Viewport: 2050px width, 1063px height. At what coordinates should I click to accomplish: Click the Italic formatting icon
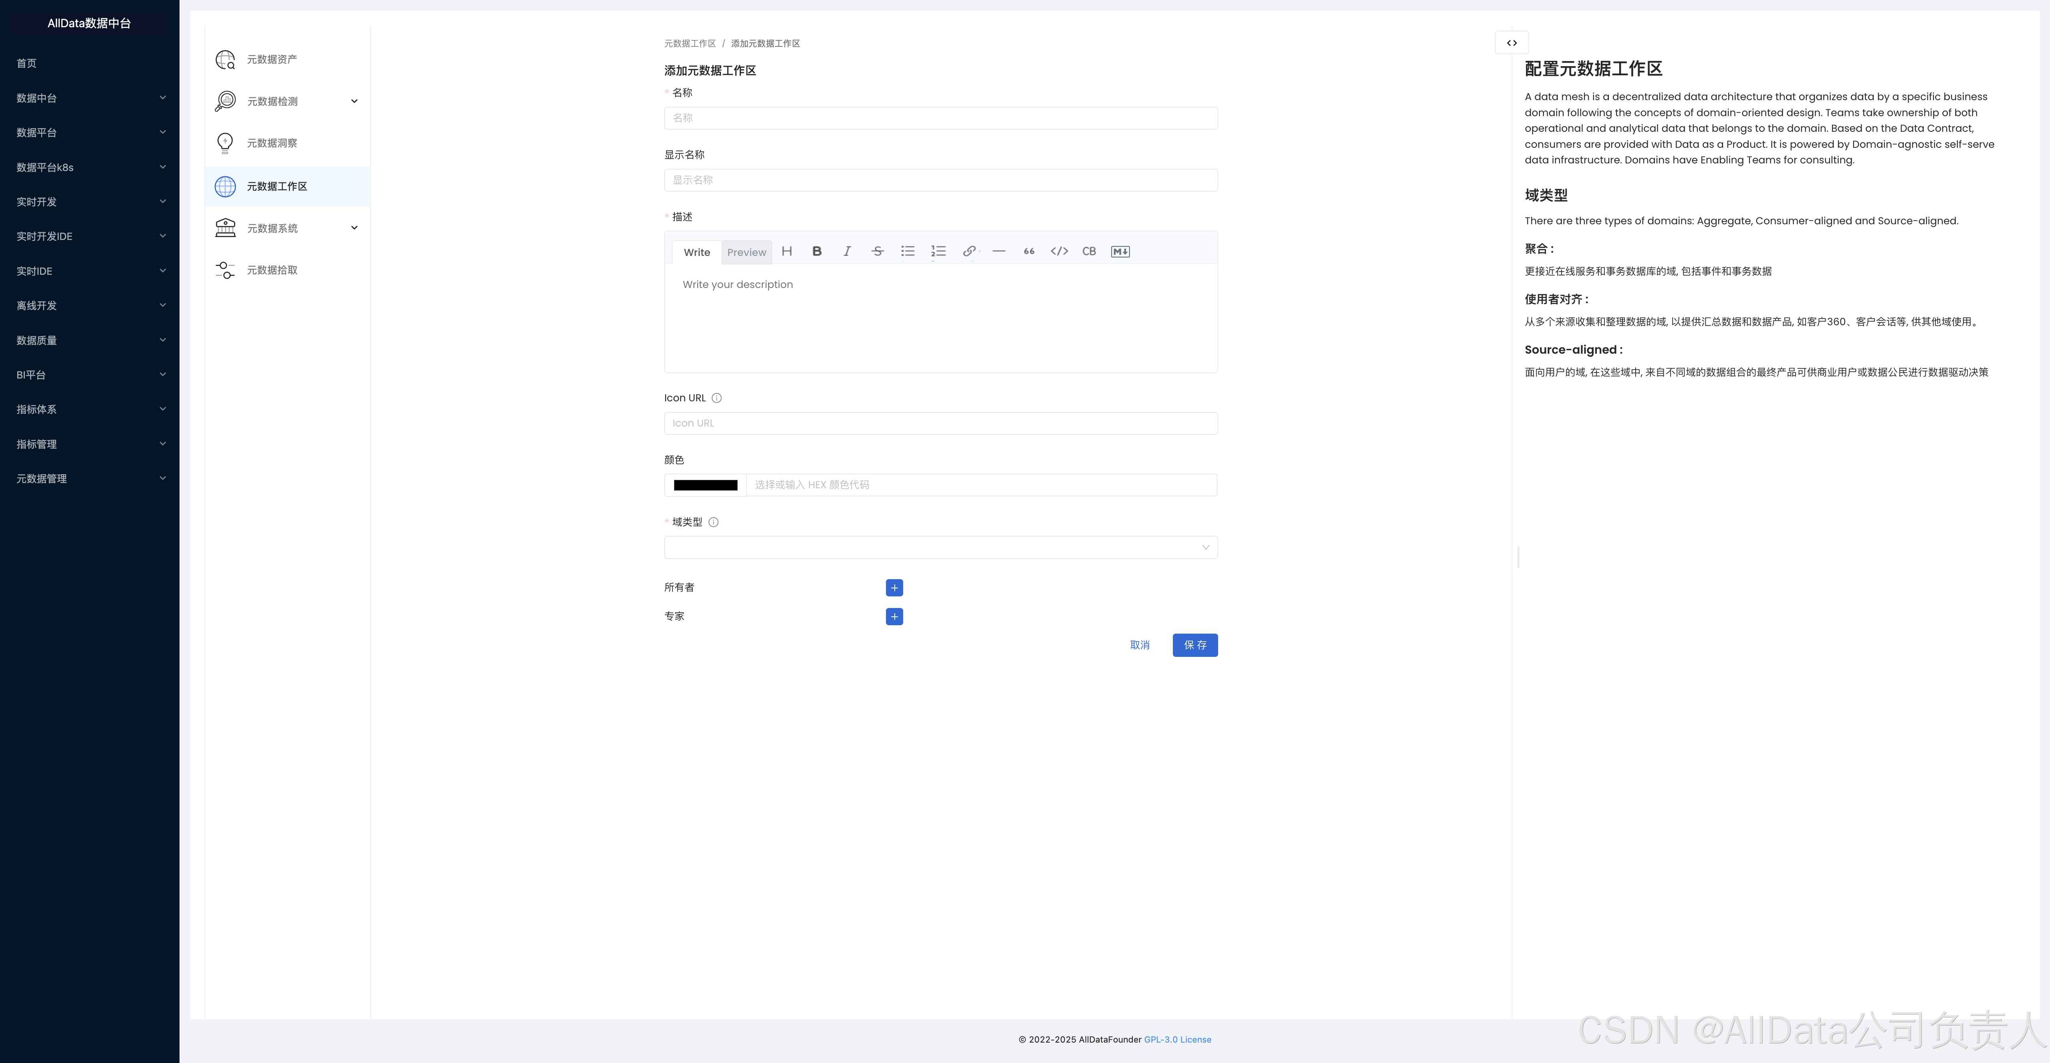[x=847, y=252]
